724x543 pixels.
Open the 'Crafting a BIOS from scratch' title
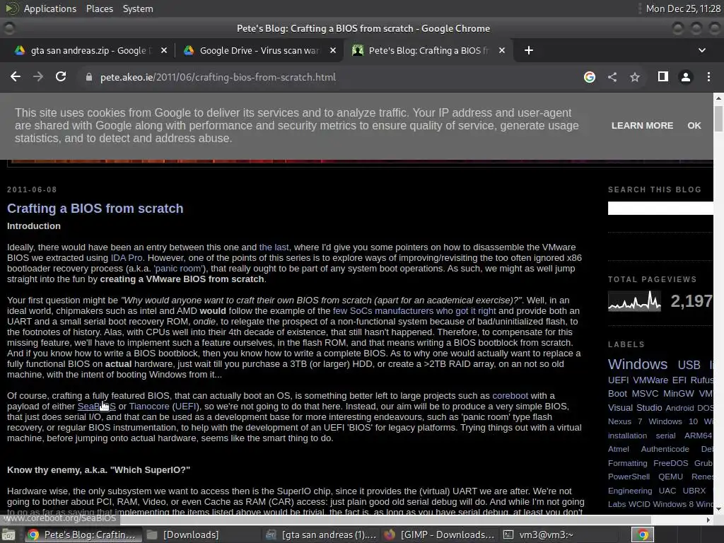pos(95,209)
